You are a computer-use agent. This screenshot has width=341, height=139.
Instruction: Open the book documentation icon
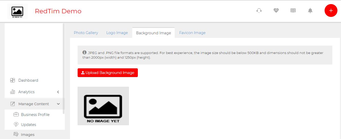[293, 10]
